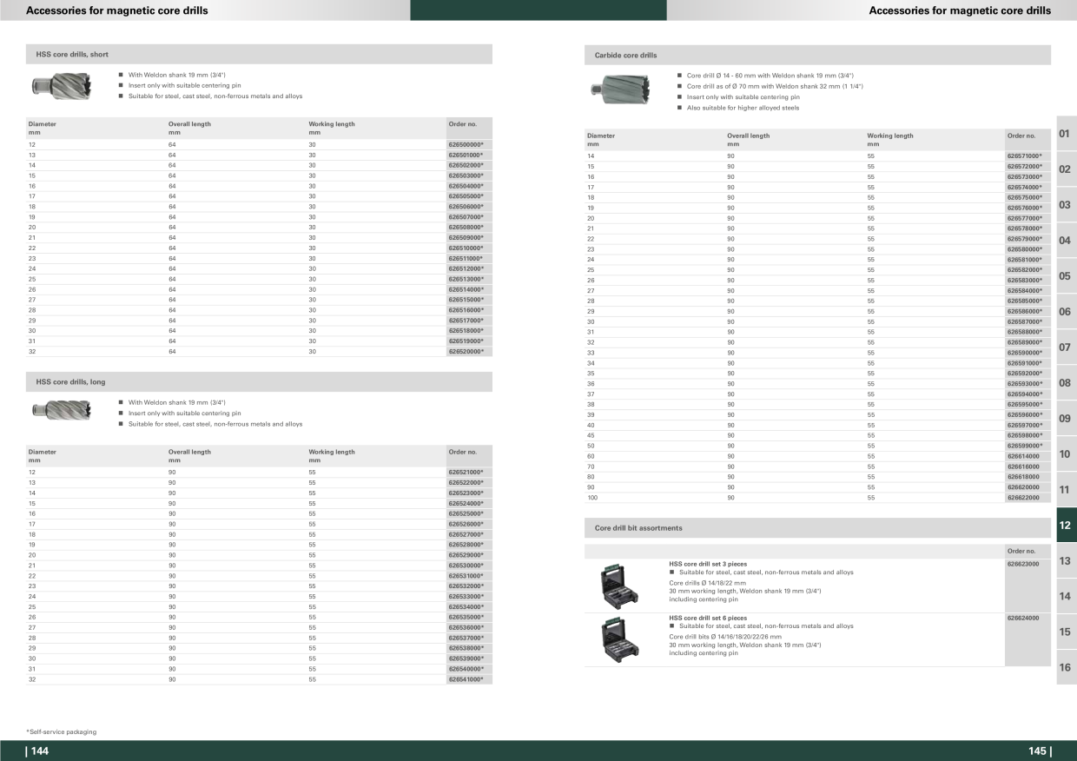
Task: Select order number 626616000
Action: point(1023,467)
